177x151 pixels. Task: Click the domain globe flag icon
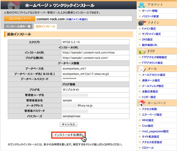pyautogui.click(x=142, y=23)
